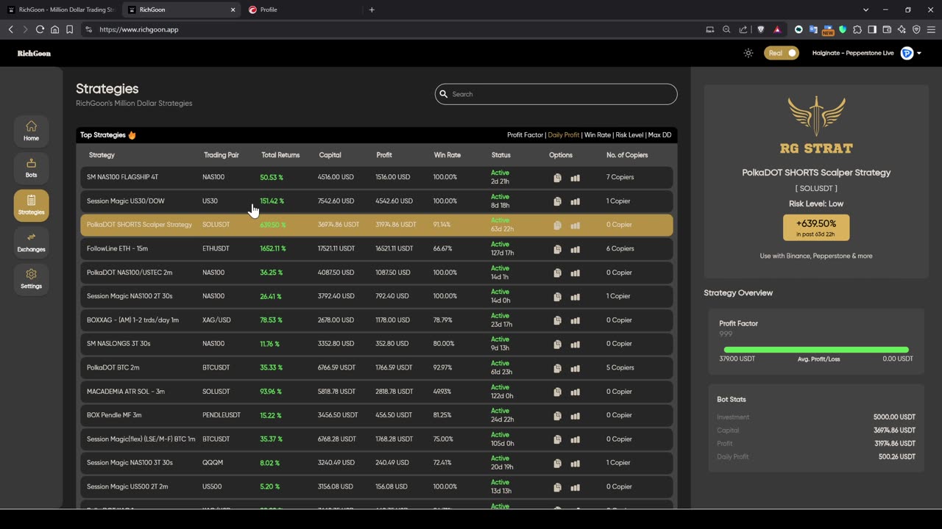Screen dimensions: 942x529
Task: Switch theme using the sun icon
Action: click(748, 53)
